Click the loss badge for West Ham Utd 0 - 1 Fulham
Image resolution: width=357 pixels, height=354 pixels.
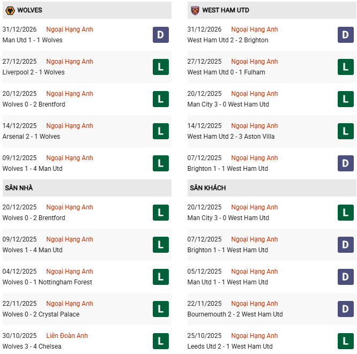(346, 67)
